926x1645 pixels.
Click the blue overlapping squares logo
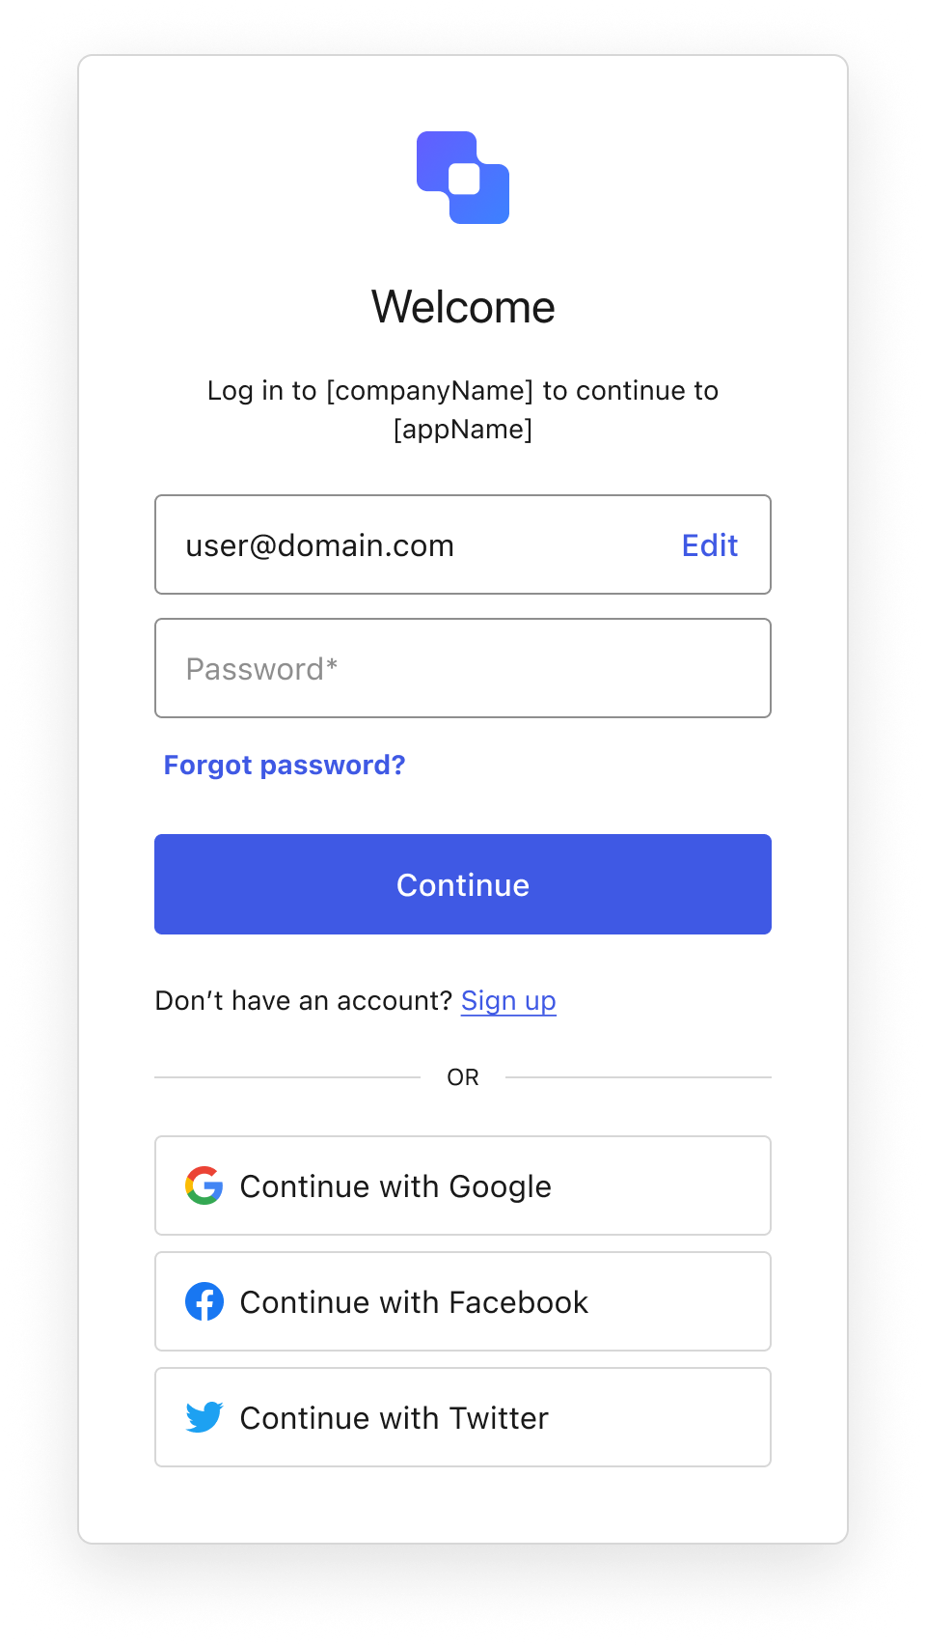click(463, 178)
